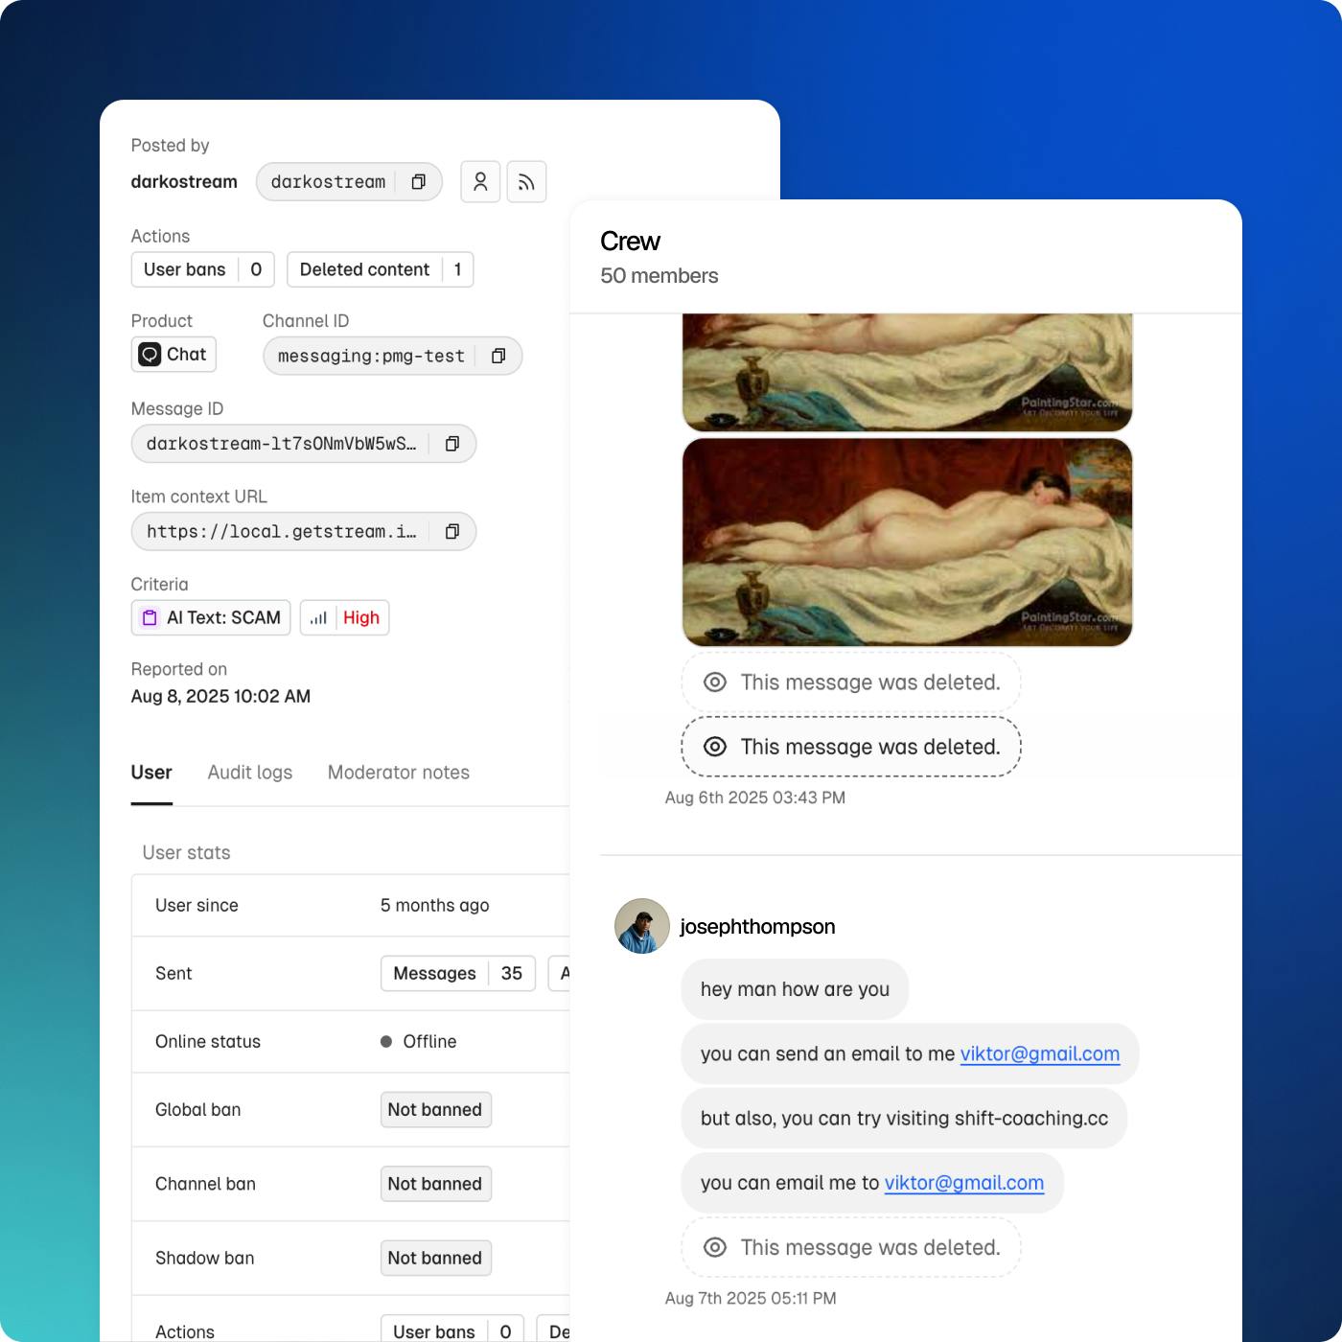Click the feed icon next to the profile button
This screenshot has width=1342, height=1342.
pyautogui.click(x=526, y=182)
